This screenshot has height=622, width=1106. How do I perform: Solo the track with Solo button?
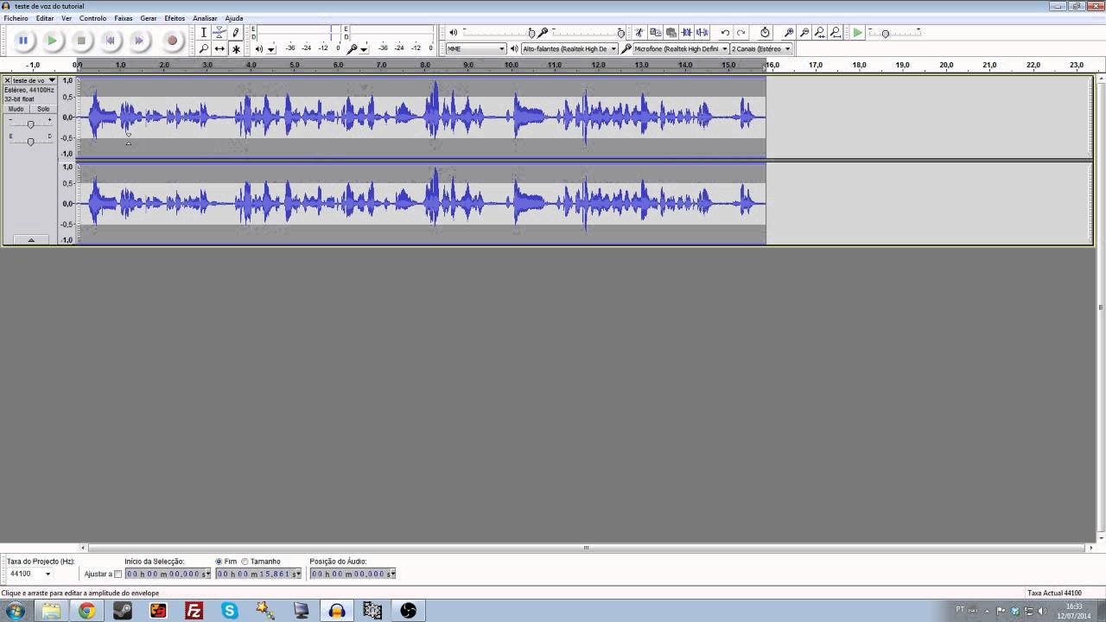tap(43, 109)
